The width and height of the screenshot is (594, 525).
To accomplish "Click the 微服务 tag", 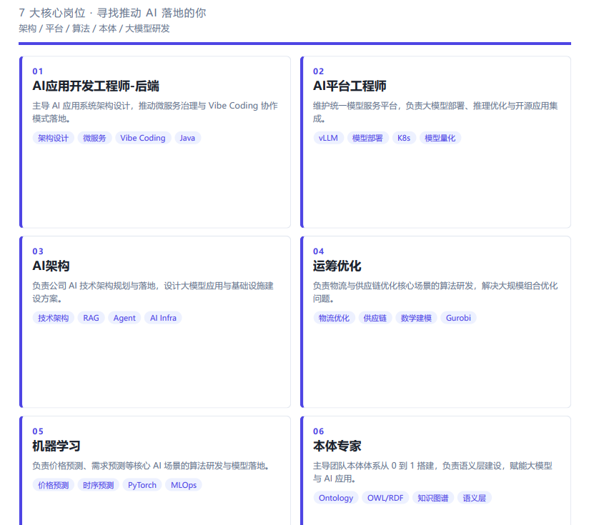I will coord(94,138).
